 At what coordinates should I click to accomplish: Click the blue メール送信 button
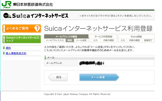click(x=99, y=77)
